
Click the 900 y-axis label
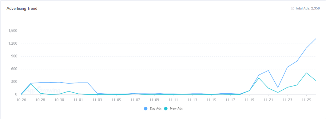(14, 56)
